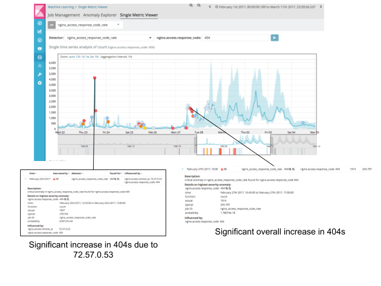The width and height of the screenshot is (381, 286).
Task: Open Graph from the sidebar icon
Action: point(40,66)
